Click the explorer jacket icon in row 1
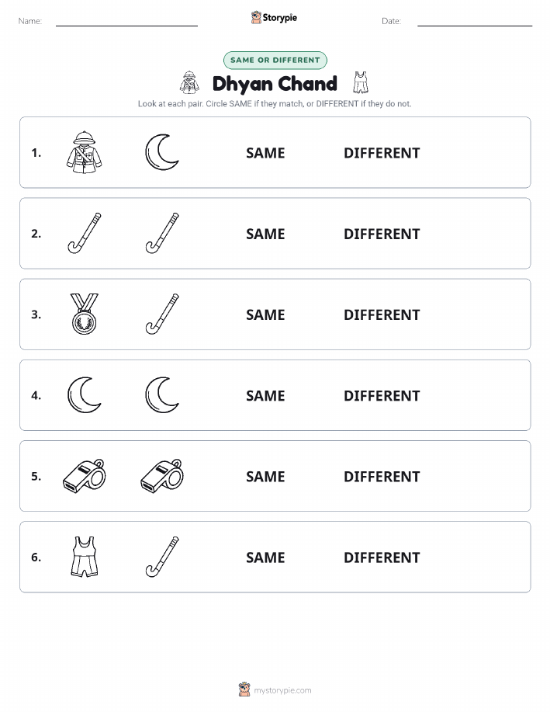Image resolution: width=550 pixels, height=712 pixels. (x=85, y=152)
